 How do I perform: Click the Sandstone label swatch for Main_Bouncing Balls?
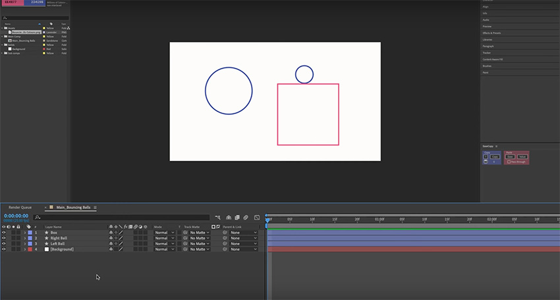pos(44,41)
